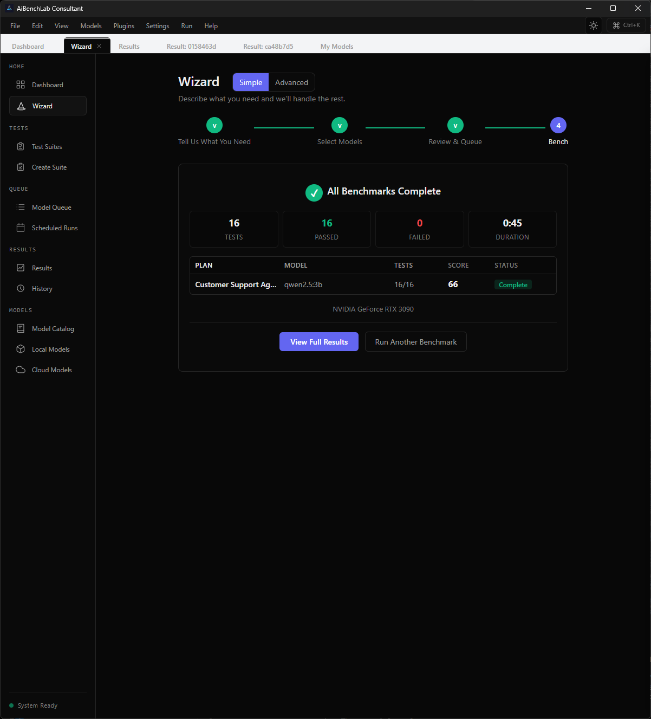
Task: Open Create Suite in the sidebar
Action: pyautogui.click(x=48, y=167)
